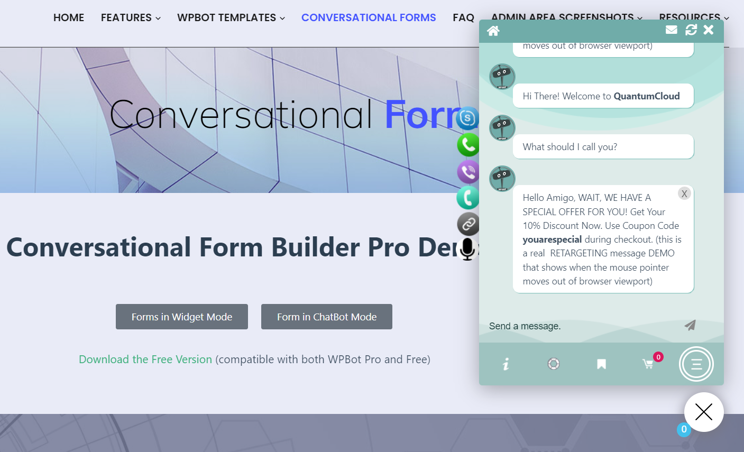Click the gray link chain icon
This screenshot has height=452, width=744.
click(468, 224)
